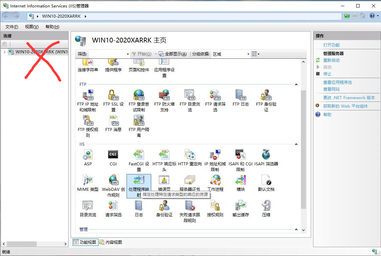
Task: Open FTP 用户隔离 feature
Action: coord(139,126)
